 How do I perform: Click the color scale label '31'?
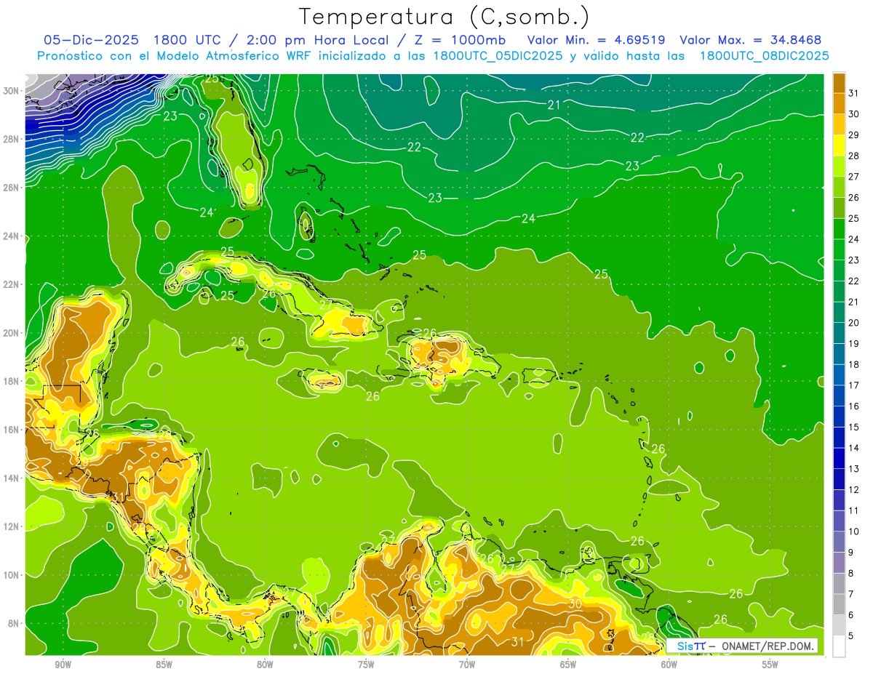tap(853, 93)
